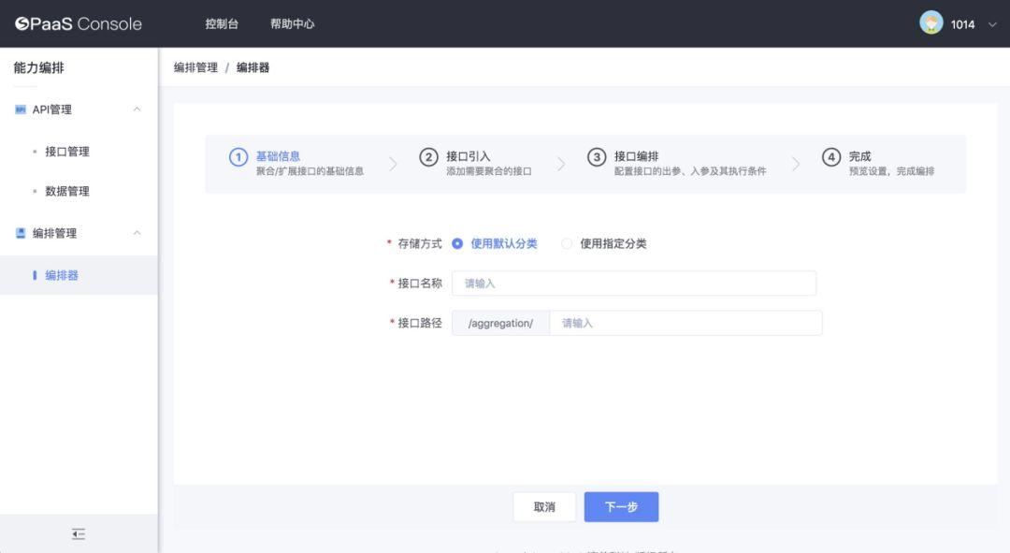Click the step 3 接口编排 circle icon
The height and width of the screenshot is (553, 1010).
[x=598, y=157]
